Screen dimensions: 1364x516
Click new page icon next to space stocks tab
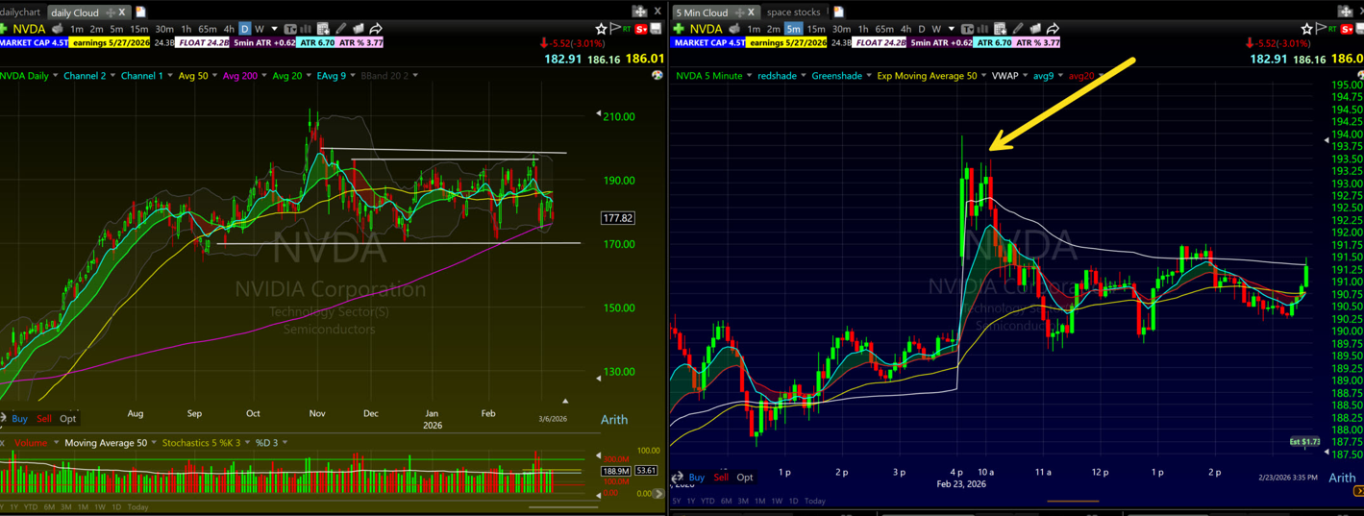838,12
